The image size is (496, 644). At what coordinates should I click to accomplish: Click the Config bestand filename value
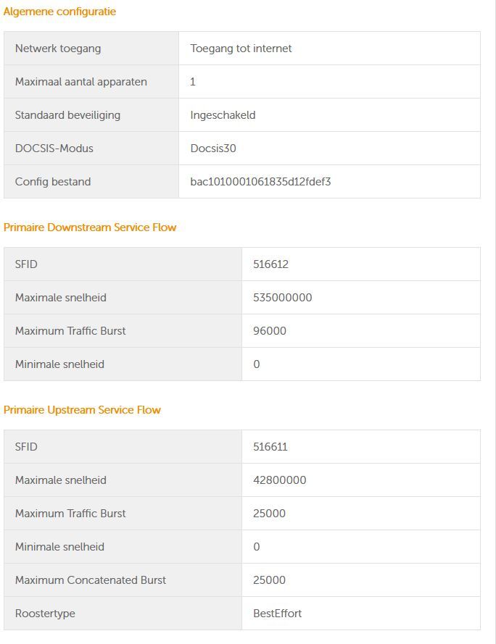(x=260, y=182)
